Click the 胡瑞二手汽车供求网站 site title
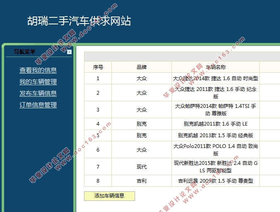The image size is (280, 212). tap(79, 21)
